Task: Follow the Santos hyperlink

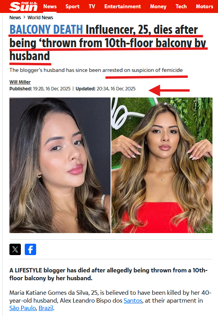Action: click(x=133, y=301)
